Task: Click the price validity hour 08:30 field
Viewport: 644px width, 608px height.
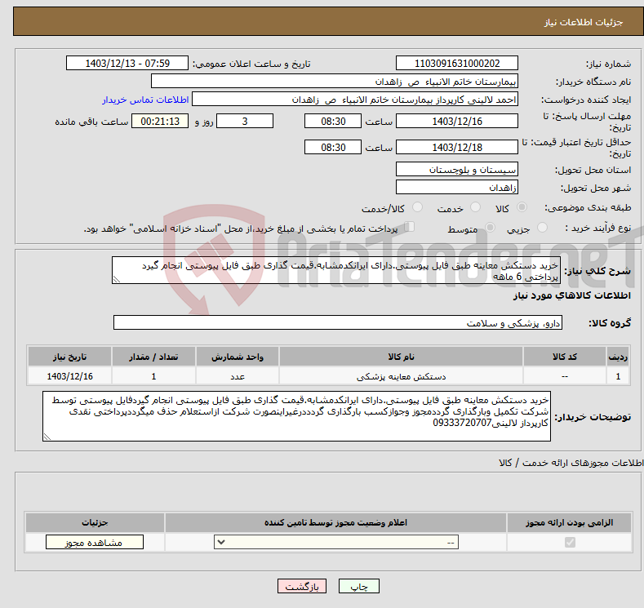Action: 333,148
